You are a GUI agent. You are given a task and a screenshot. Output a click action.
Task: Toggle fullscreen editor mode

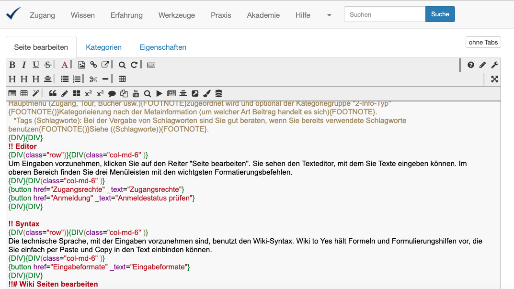pos(495,79)
